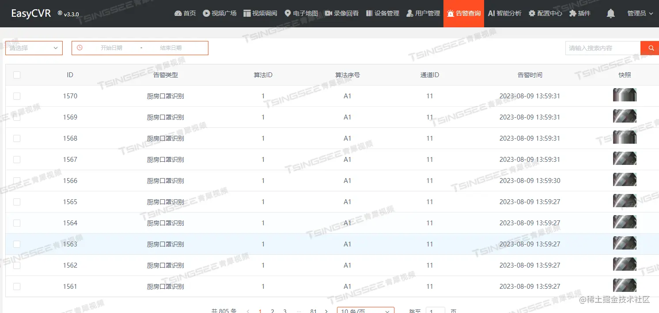Image resolution: width=659 pixels, height=313 pixels.
Task: Open snapshot thumbnail for alarm 1562
Action: pyautogui.click(x=625, y=264)
